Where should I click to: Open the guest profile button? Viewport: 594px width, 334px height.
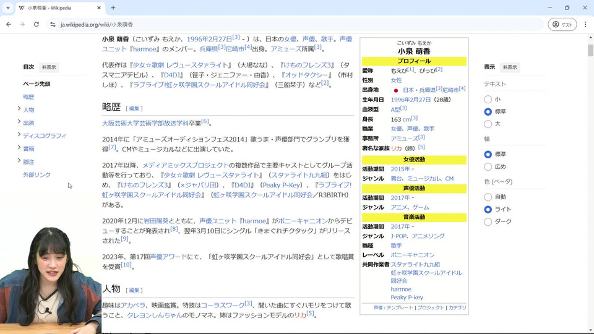coord(562,24)
